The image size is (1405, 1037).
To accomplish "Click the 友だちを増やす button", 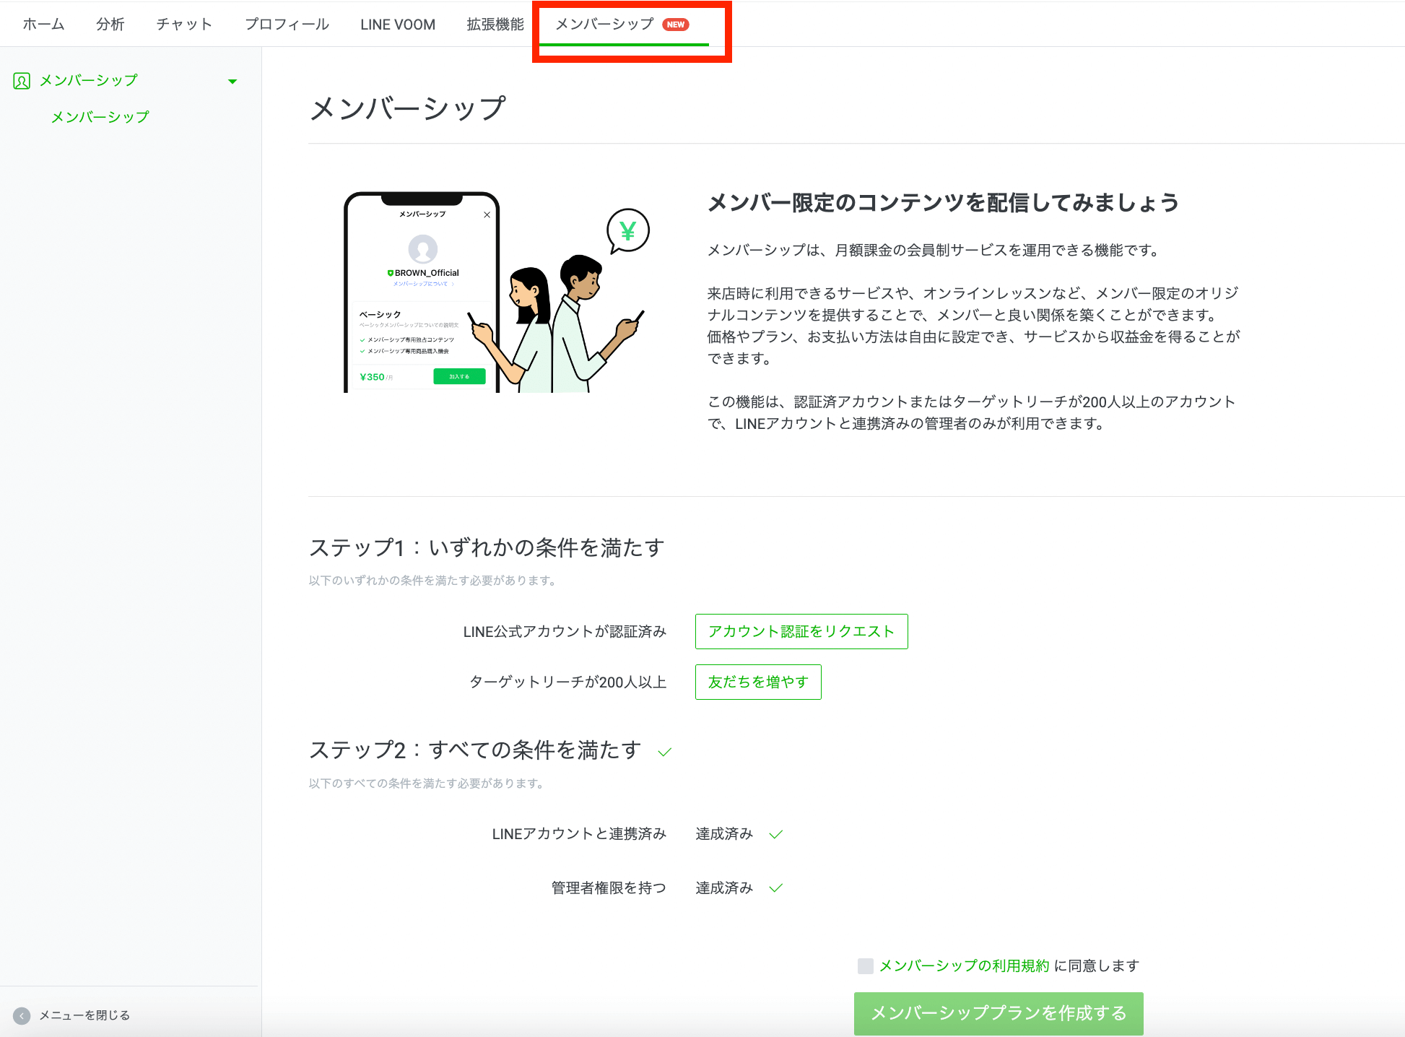I will [757, 682].
